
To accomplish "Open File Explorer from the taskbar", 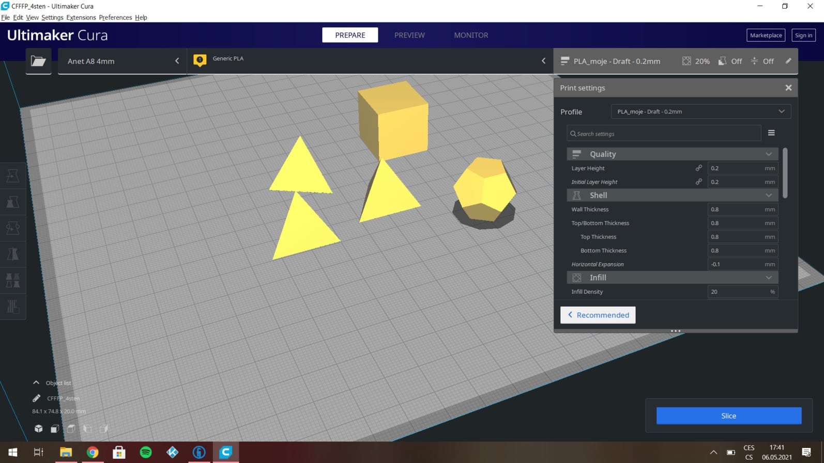I will [66, 452].
